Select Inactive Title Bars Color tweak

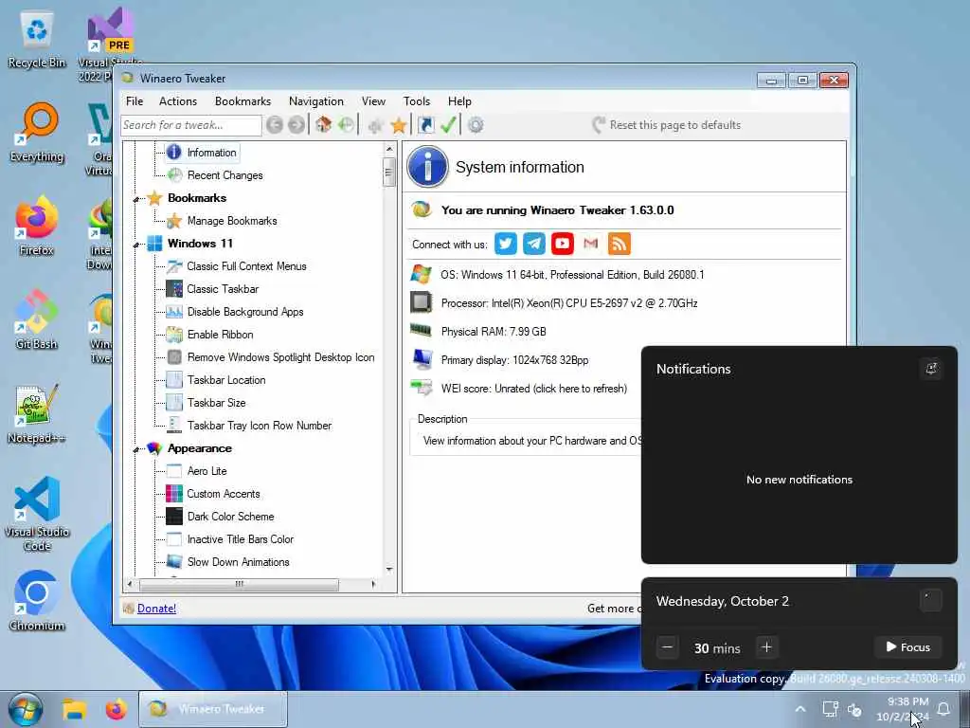(240, 539)
